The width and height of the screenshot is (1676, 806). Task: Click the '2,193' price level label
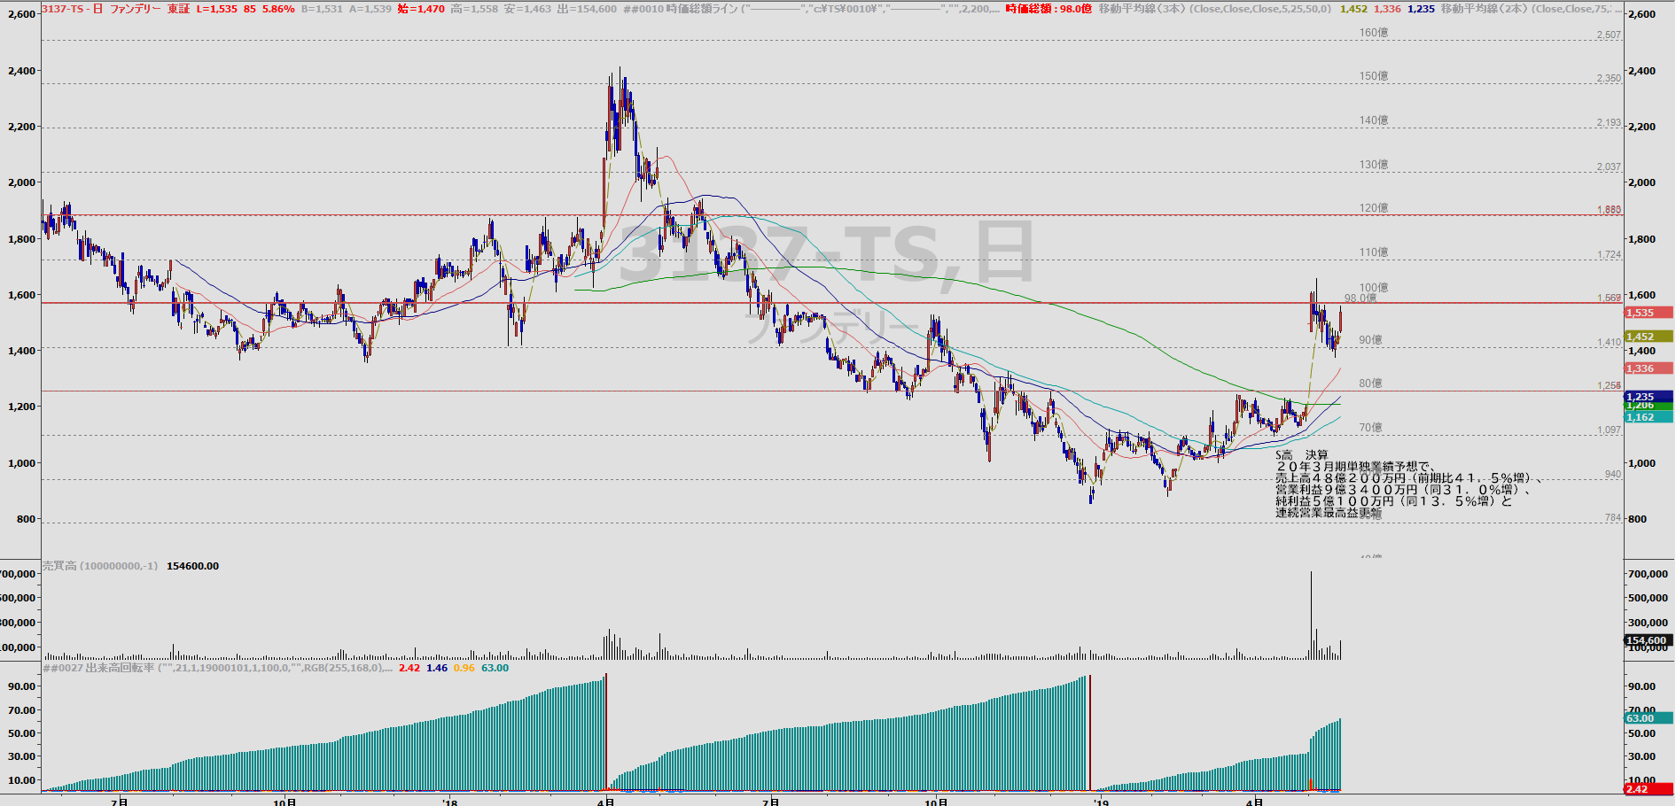[x=1609, y=123]
